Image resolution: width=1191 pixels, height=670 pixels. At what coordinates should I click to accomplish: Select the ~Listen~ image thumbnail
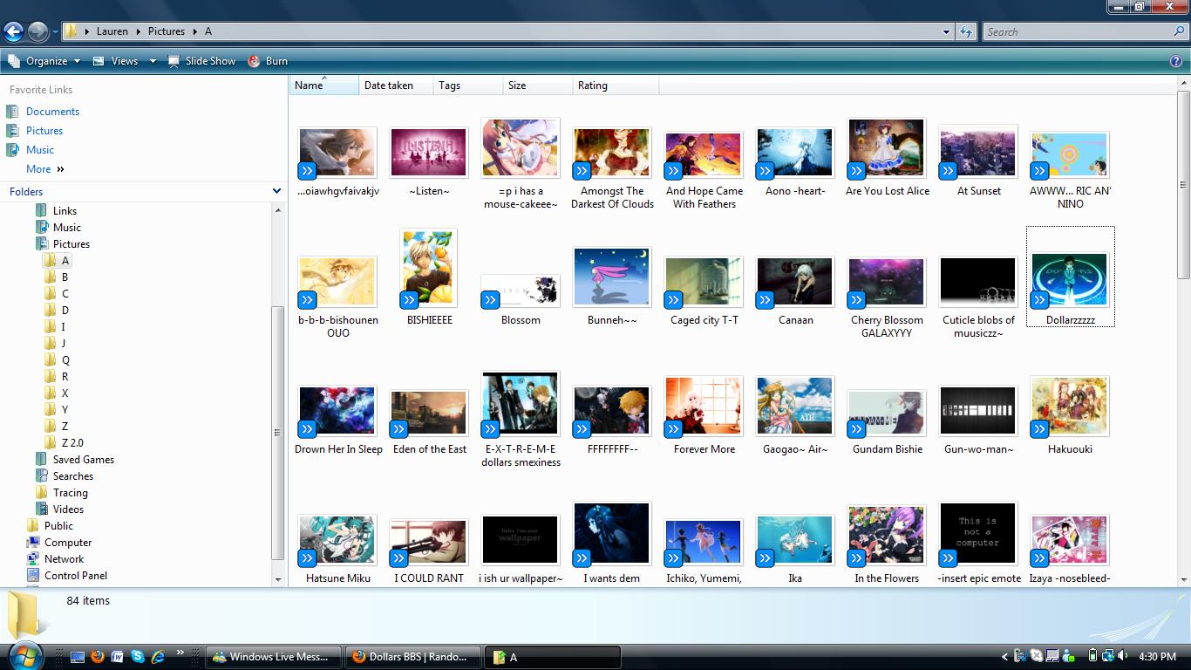(x=429, y=153)
